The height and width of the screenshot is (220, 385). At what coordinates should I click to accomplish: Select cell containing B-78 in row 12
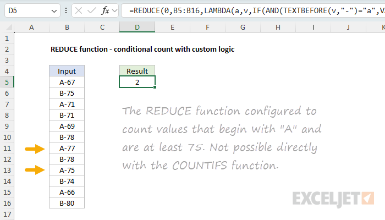(x=67, y=159)
